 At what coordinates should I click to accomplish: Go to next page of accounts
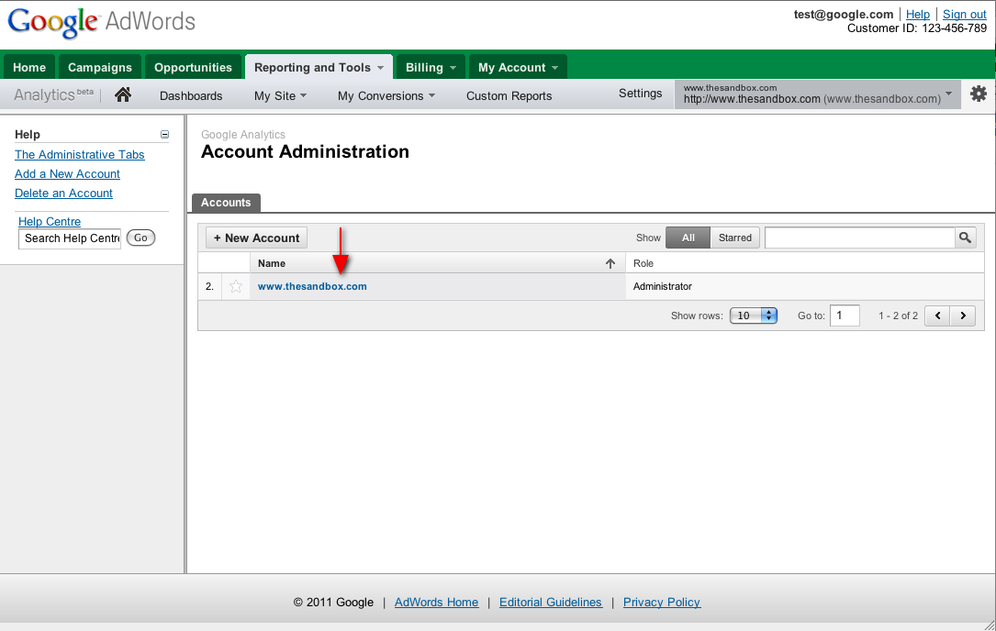(x=963, y=315)
